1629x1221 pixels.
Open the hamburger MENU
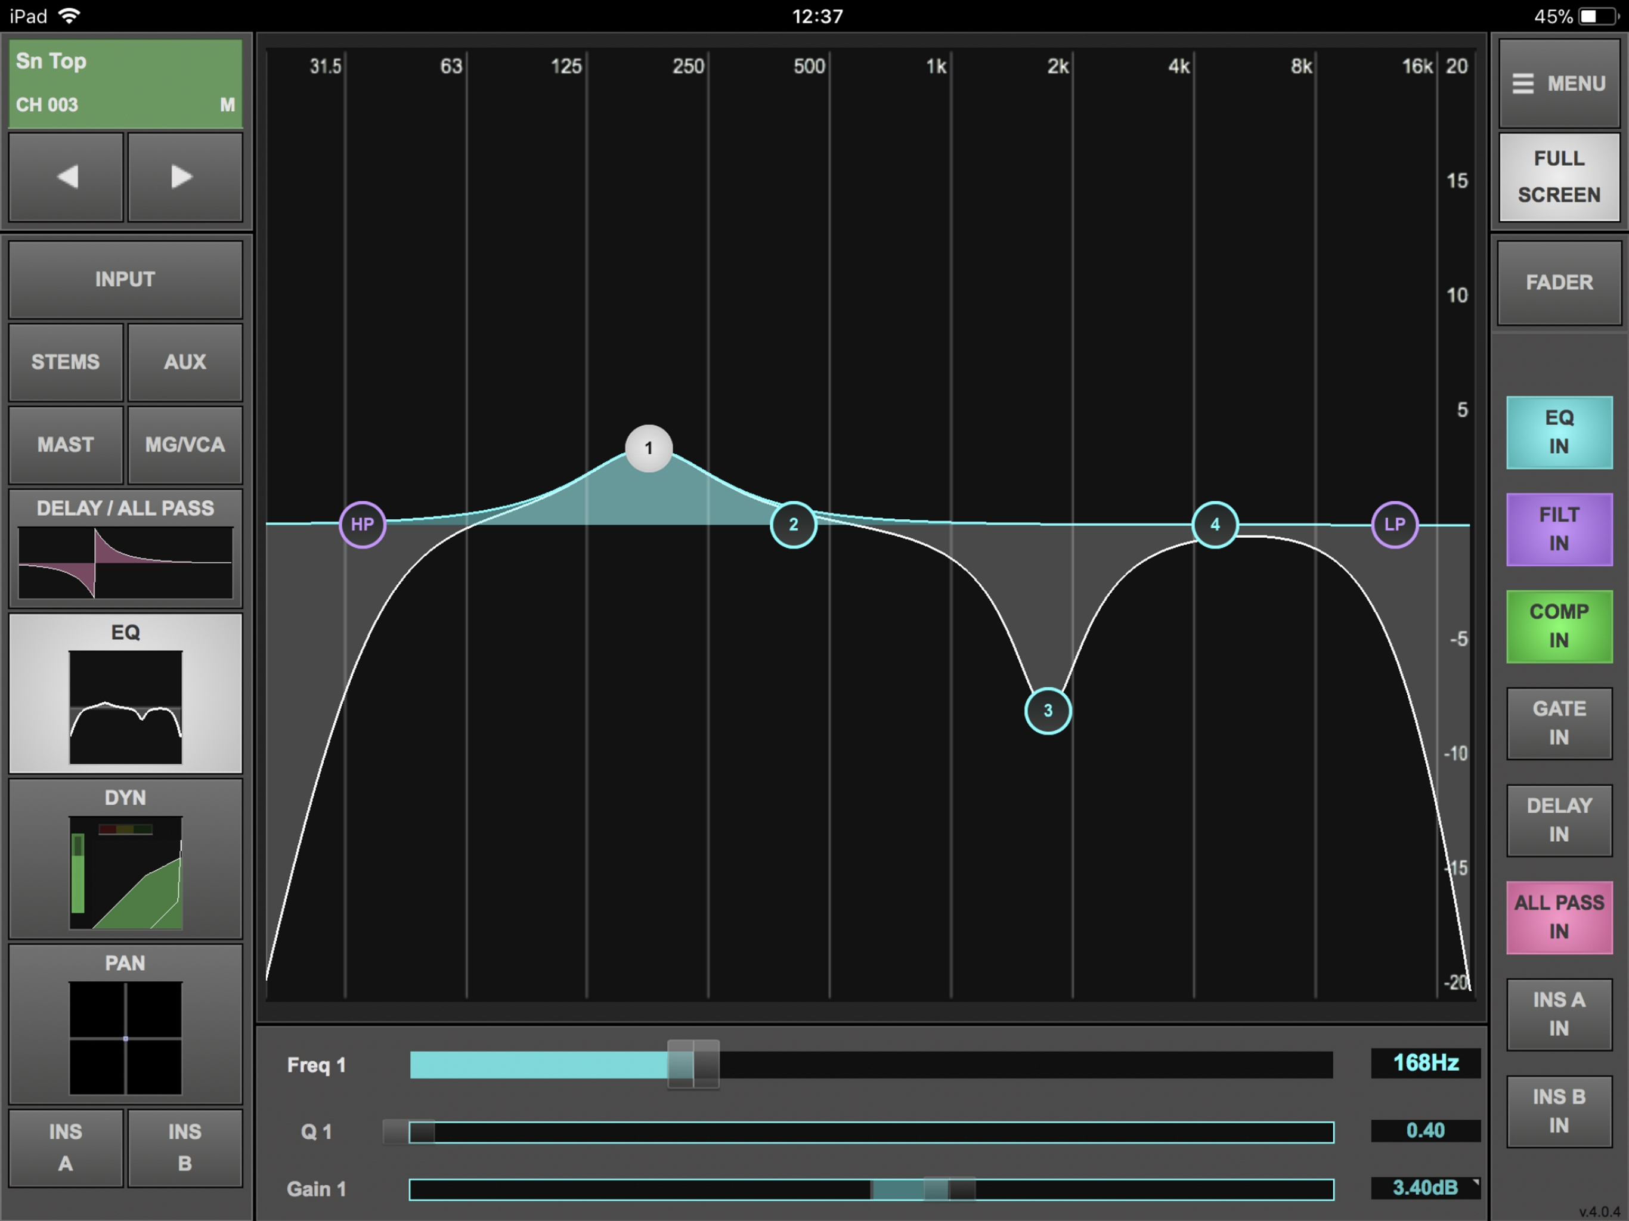[1558, 83]
